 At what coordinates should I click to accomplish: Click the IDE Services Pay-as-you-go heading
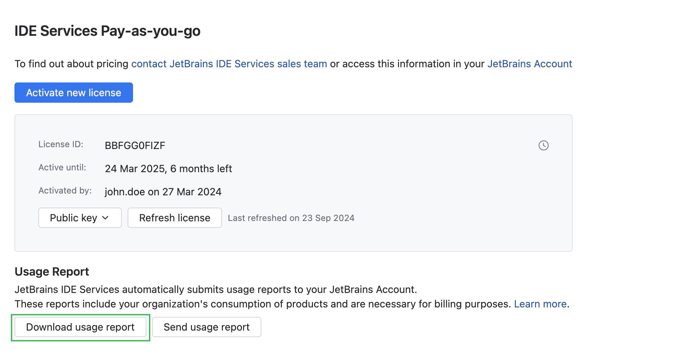point(107,31)
